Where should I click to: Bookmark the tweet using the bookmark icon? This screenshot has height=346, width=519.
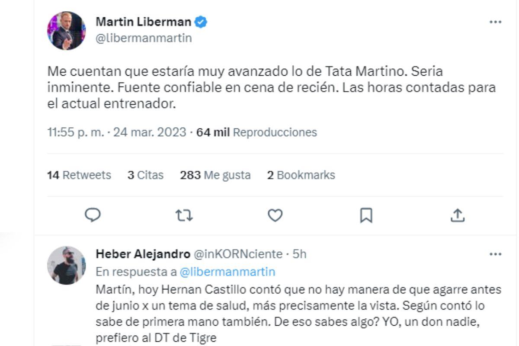[366, 215]
